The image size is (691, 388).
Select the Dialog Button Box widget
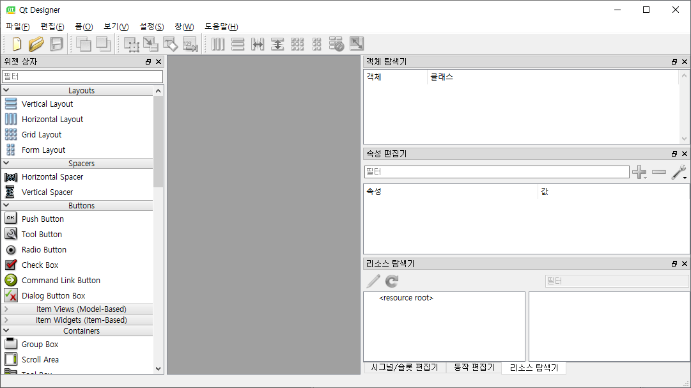[x=77, y=296]
